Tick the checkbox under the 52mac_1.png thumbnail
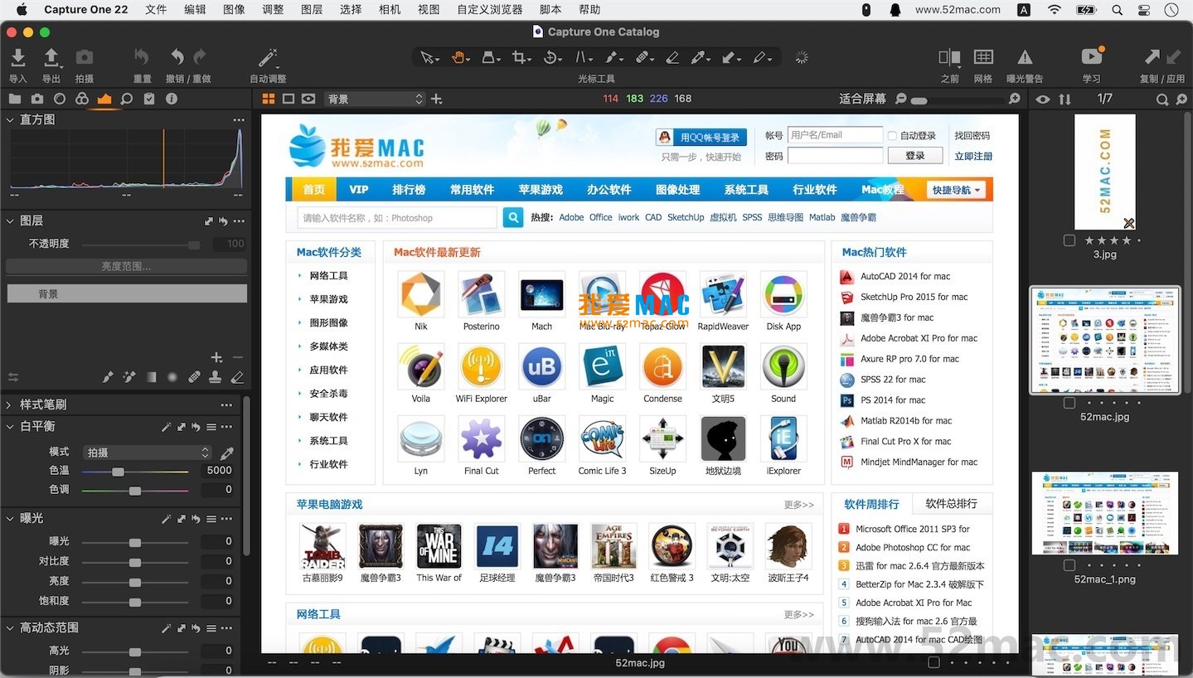The width and height of the screenshot is (1193, 678). [x=1069, y=565]
